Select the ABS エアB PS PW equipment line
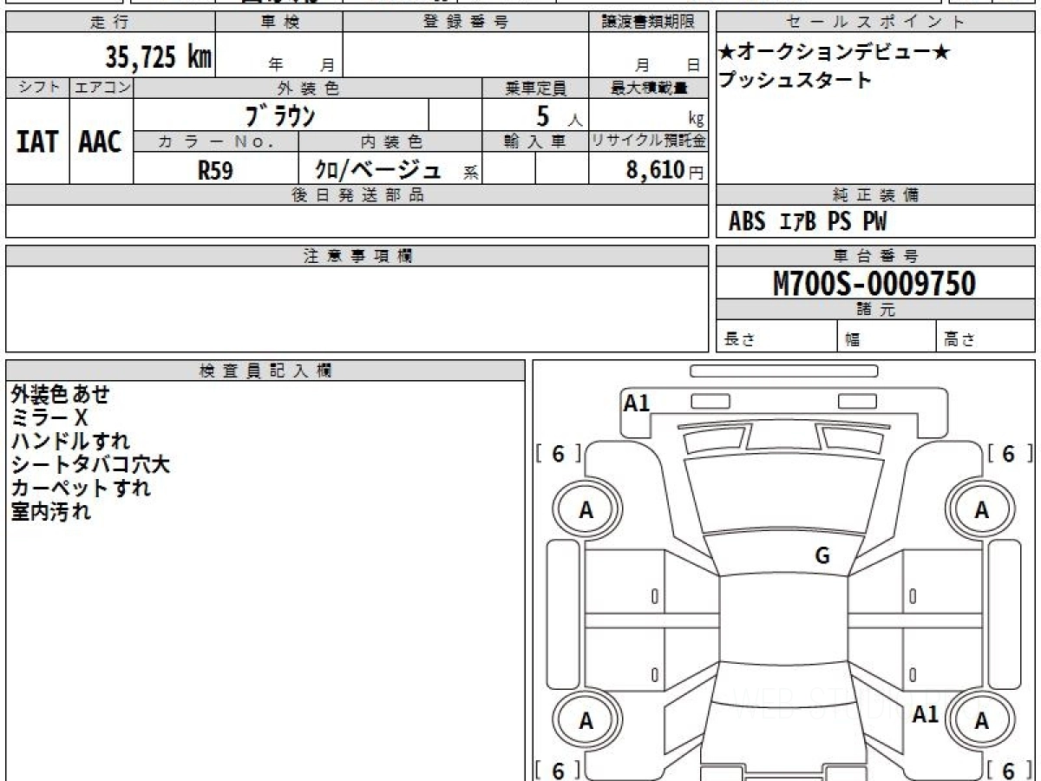 [x=808, y=222]
